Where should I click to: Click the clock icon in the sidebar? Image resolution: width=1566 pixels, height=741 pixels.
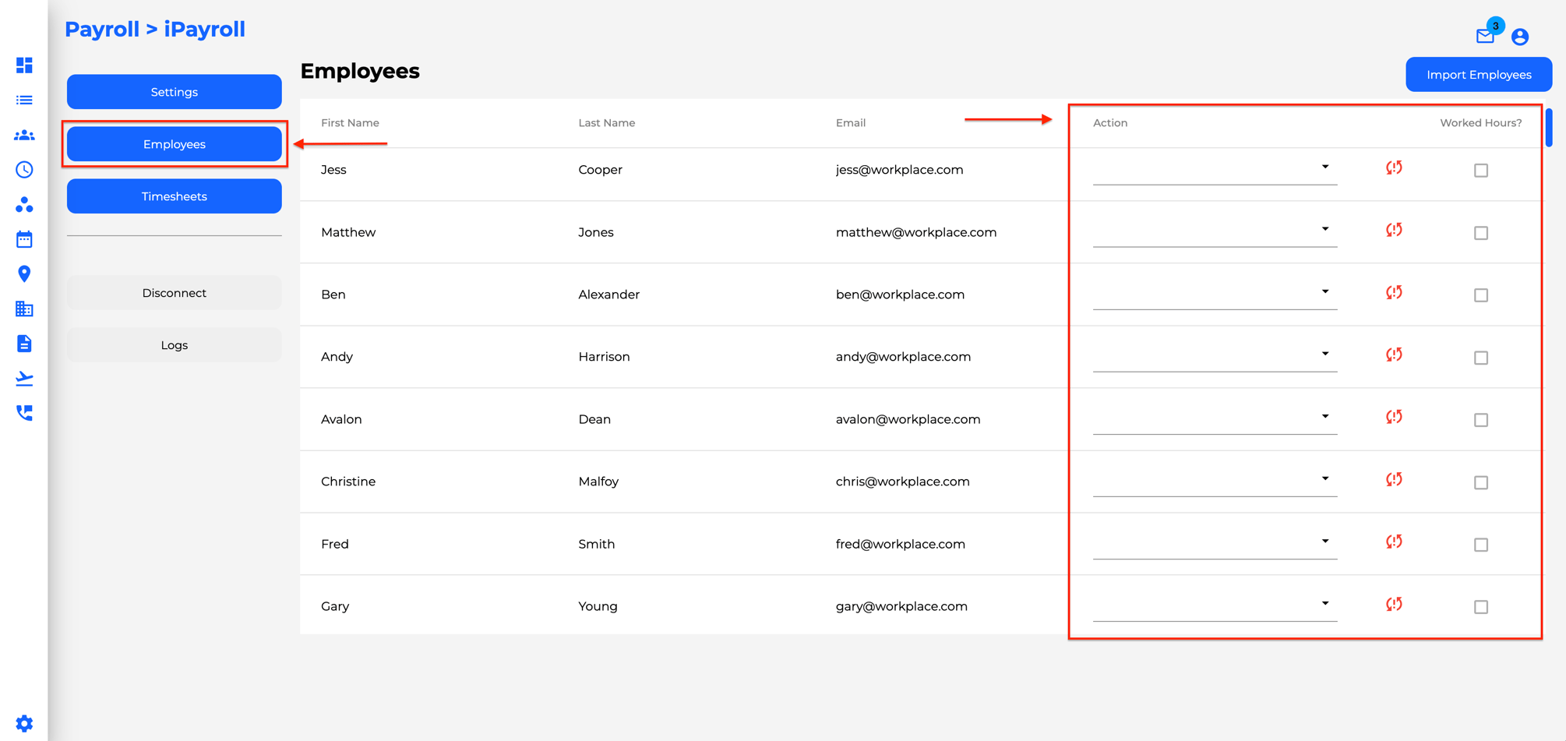pyautogui.click(x=24, y=170)
